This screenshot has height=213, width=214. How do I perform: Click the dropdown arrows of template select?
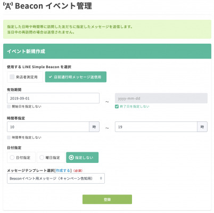(x=101, y=178)
